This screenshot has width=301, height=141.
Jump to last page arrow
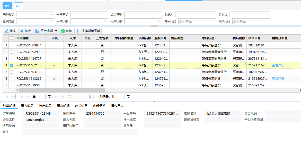62,97
